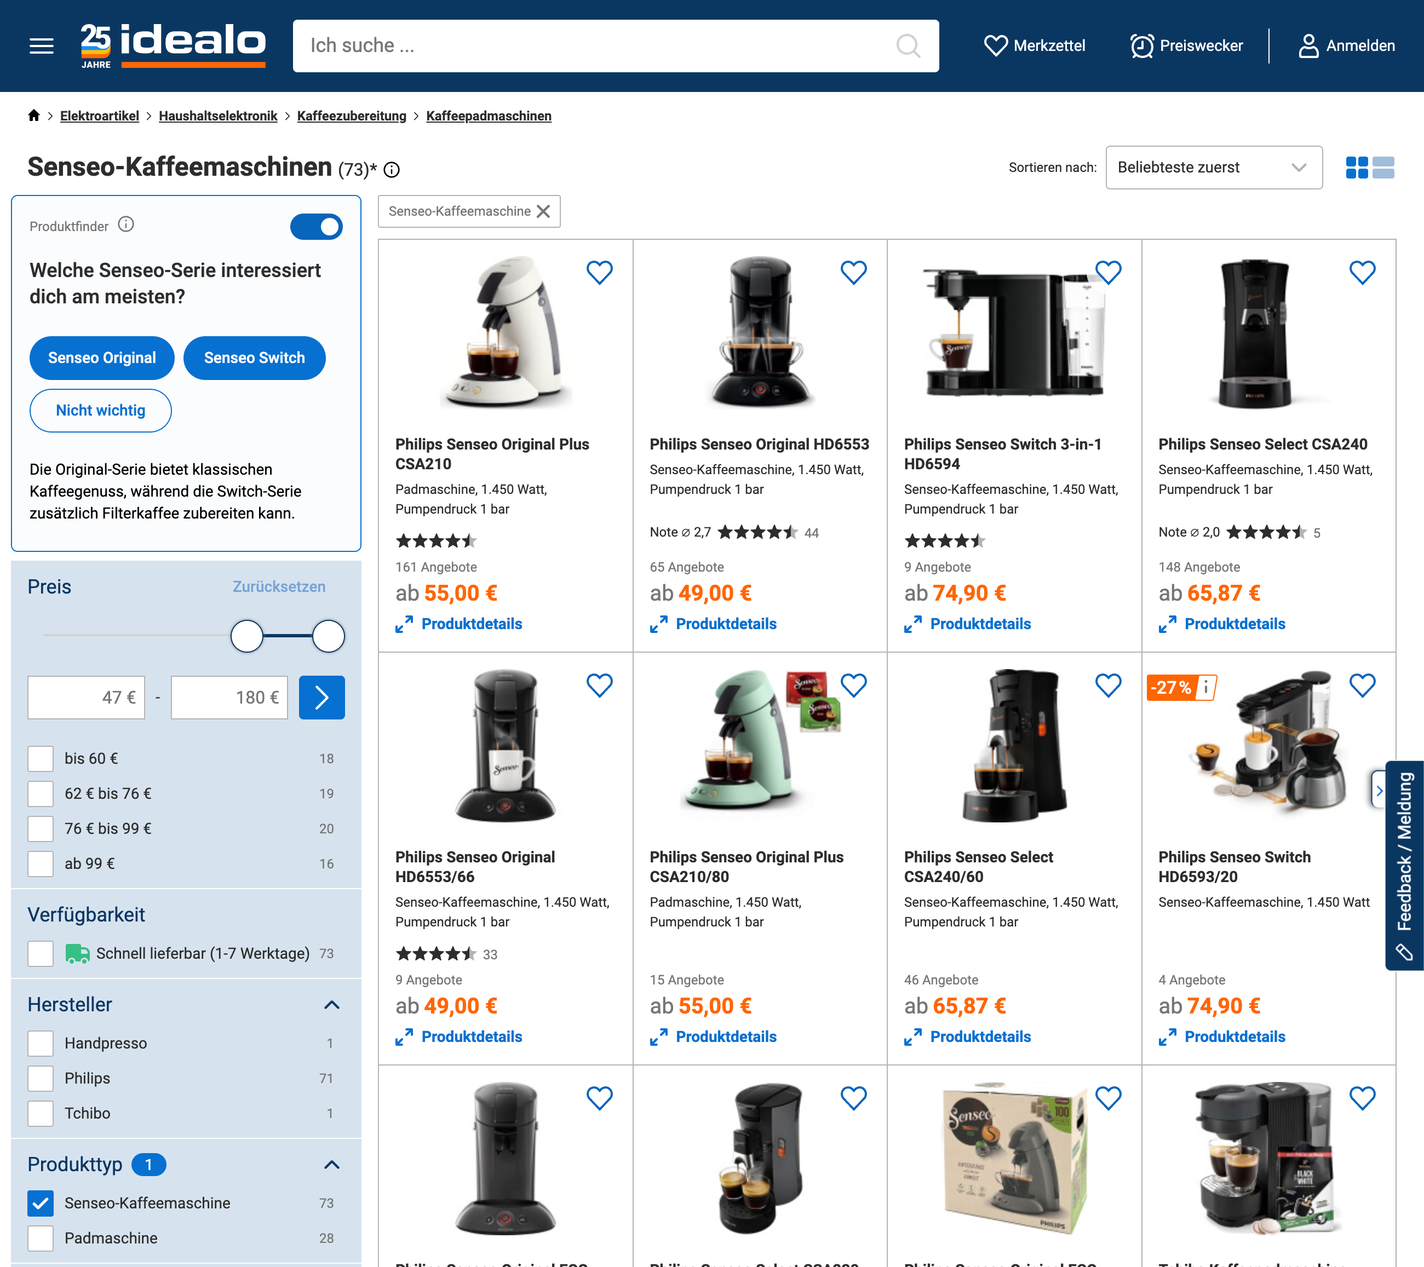Add Philips Senseo Original Plus CSA210 to favorites
The height and width of the screenshot is (1267, 1424).
point(599,272)
